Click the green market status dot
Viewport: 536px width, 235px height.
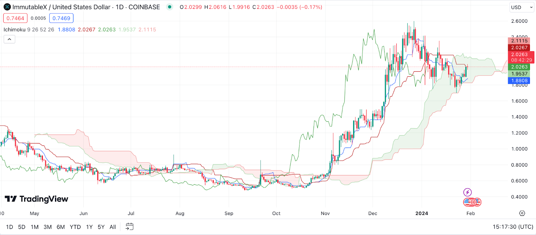coord(170,7)
